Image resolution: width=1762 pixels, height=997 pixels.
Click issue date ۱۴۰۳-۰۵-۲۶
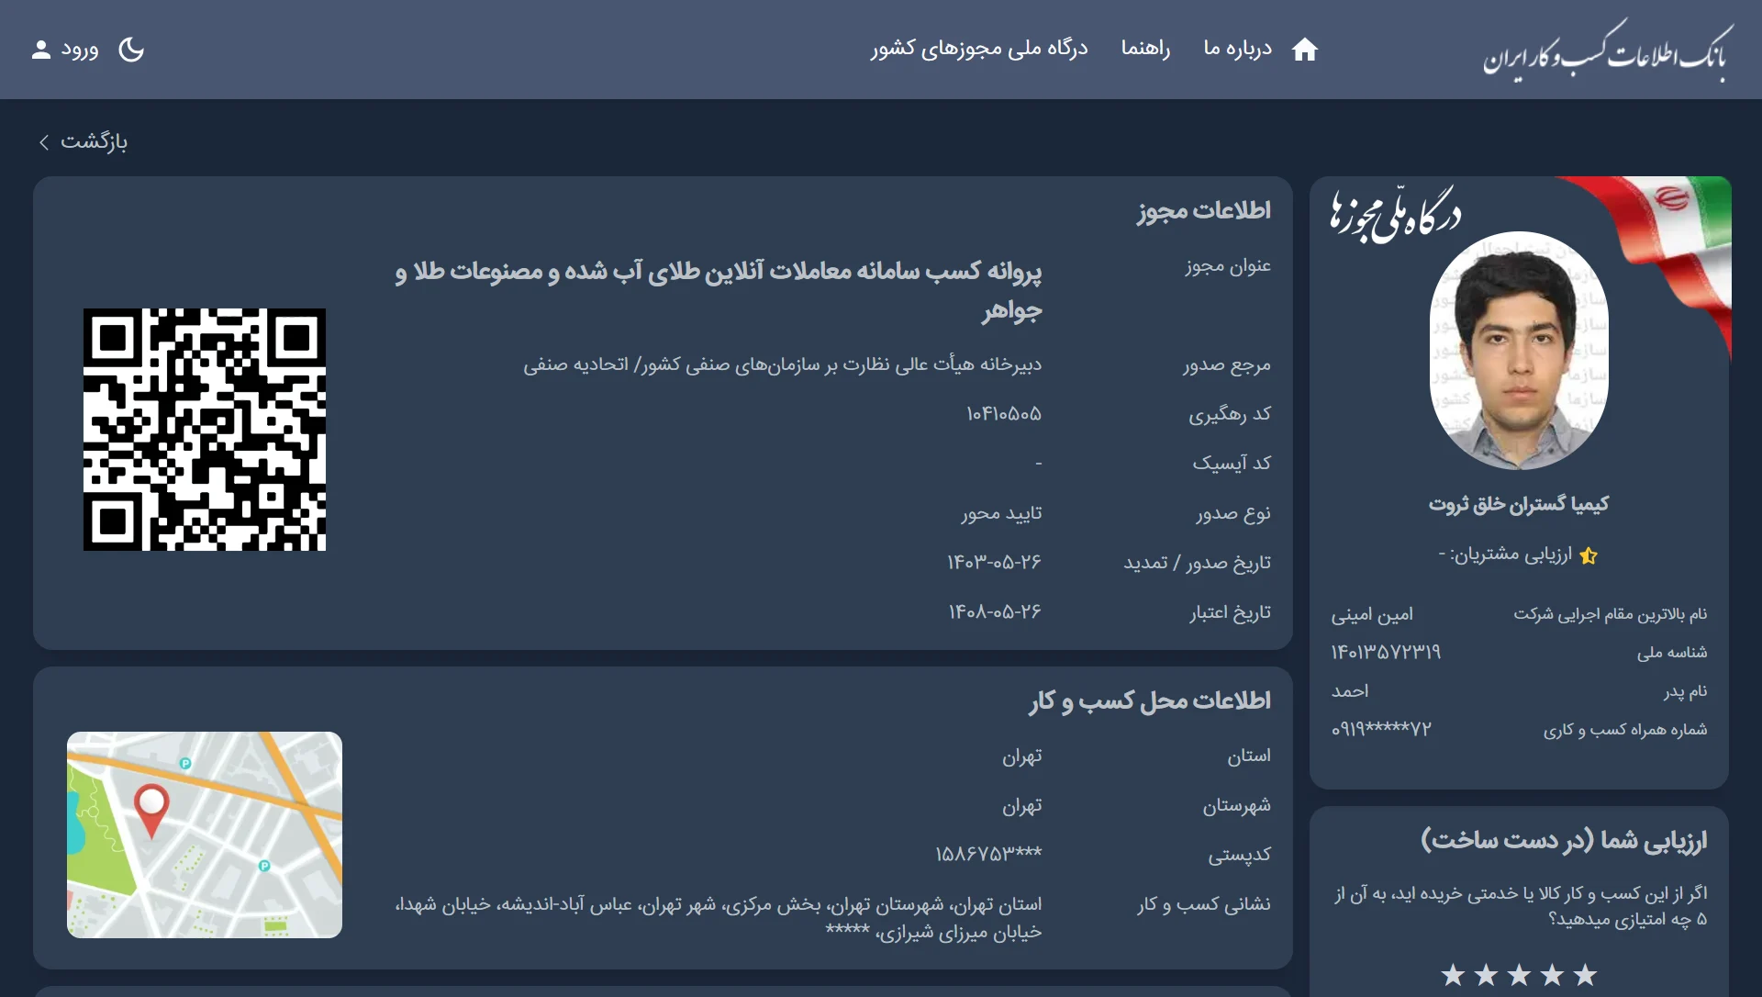click(x=995, y=562)
